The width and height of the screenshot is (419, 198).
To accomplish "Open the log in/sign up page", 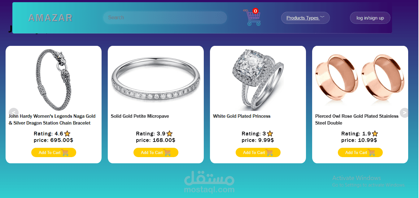I will point(370,18).
